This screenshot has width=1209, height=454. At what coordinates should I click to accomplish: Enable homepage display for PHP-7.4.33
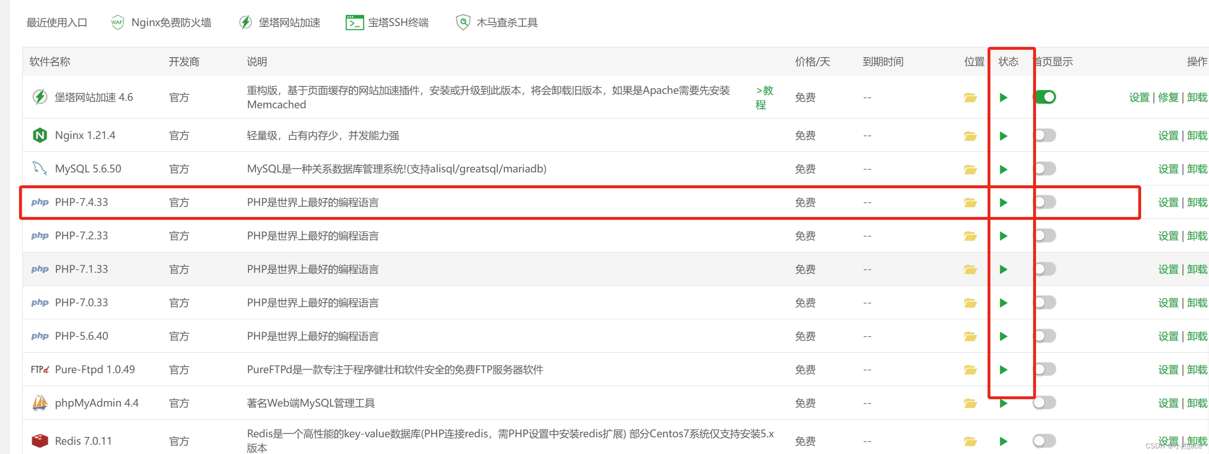click(1045, 202)
